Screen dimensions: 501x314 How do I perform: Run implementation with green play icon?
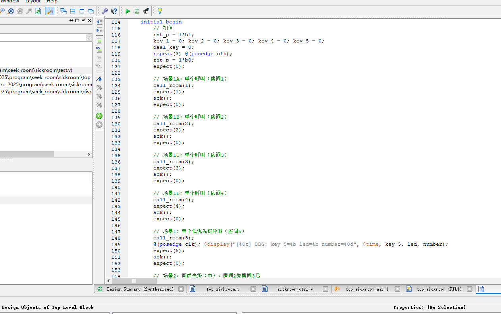(x=128, y=11)
